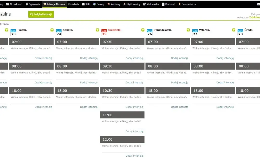The image size is (260, 160).
Task: Open Aktualności menu item
Action: point(14,4)
